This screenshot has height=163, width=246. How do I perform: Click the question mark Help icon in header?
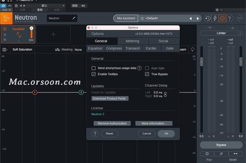(x=229, y=18)
